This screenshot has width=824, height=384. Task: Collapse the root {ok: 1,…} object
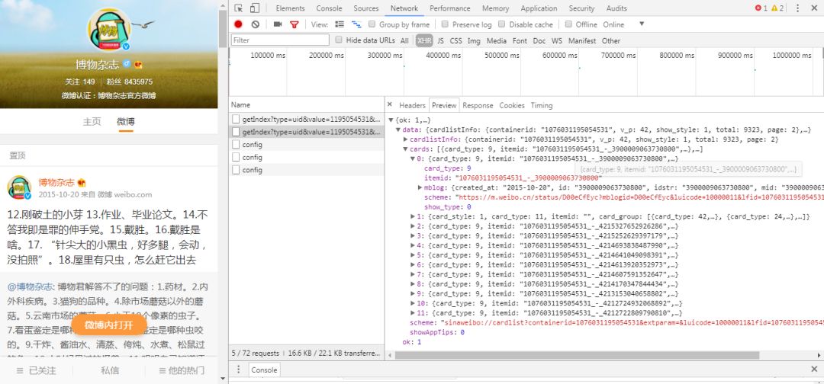point(391,120)
